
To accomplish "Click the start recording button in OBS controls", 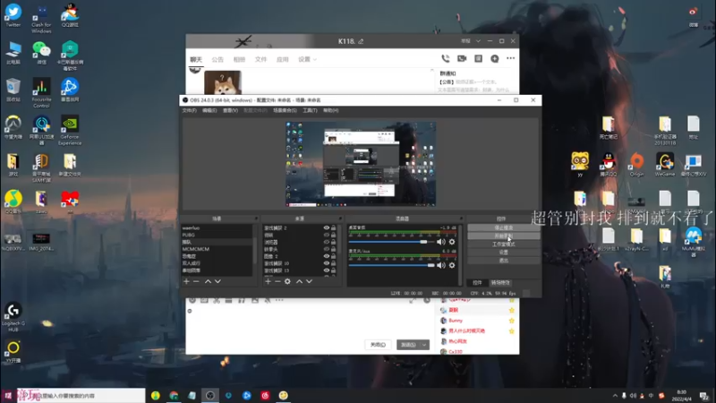I will coord(503,236).
